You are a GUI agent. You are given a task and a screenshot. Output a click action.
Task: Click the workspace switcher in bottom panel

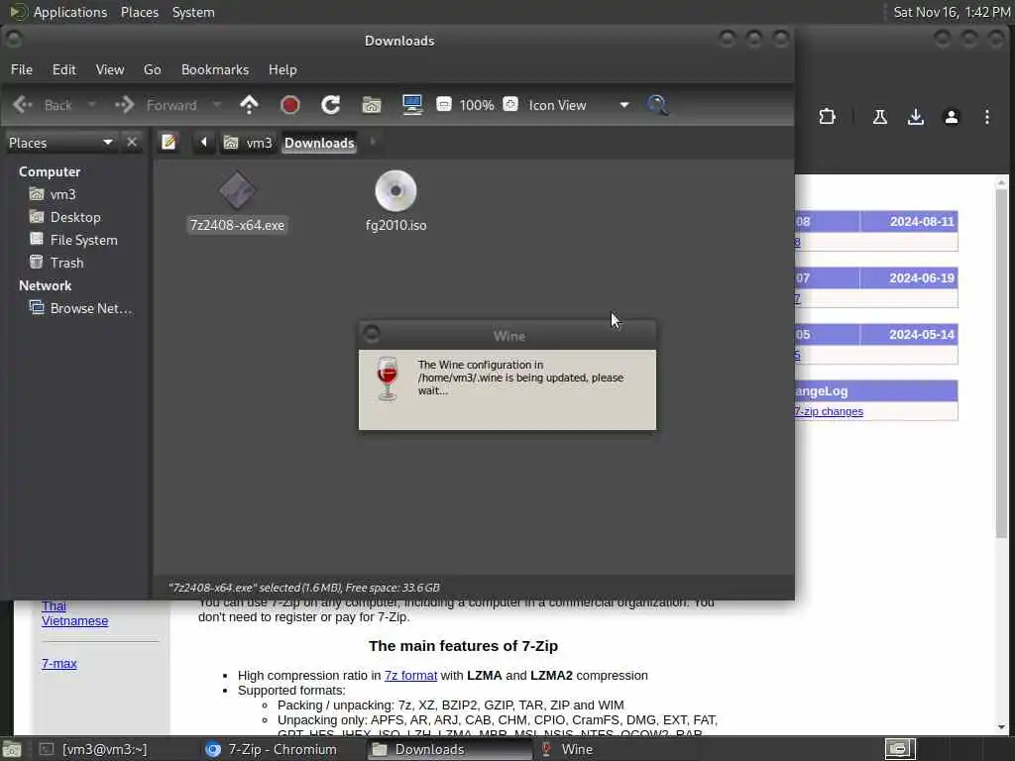coord(900,749)
